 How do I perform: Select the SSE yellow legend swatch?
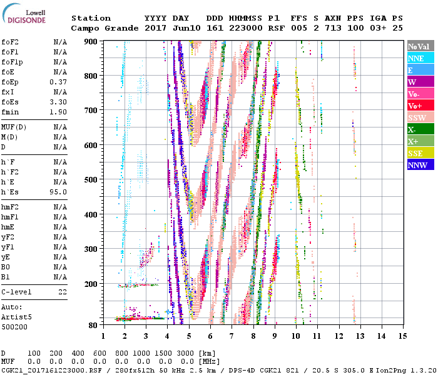point(420,153)
